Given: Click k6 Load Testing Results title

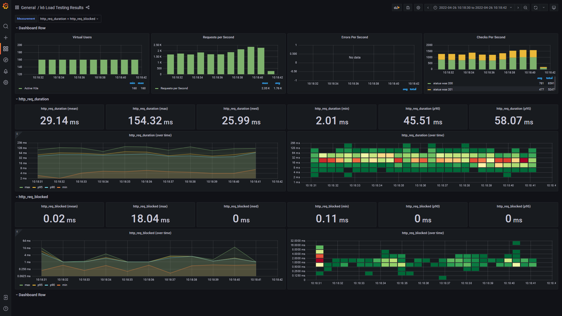Looking at the screenshot, I should click(x=62, y=8).
